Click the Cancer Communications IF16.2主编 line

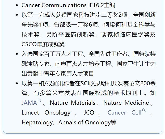click(x=68, y=5)
